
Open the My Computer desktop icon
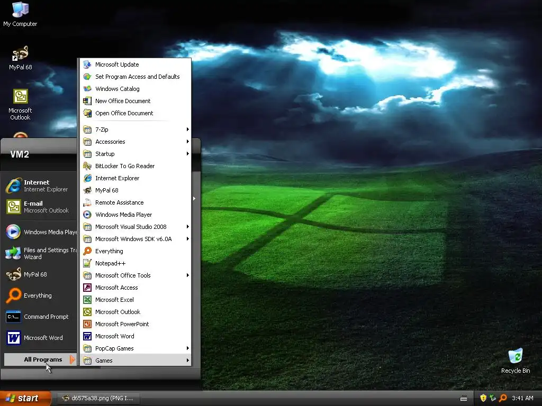coord(20,14)
